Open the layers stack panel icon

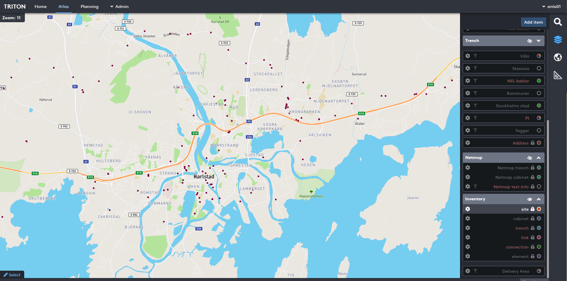point(558,40)
